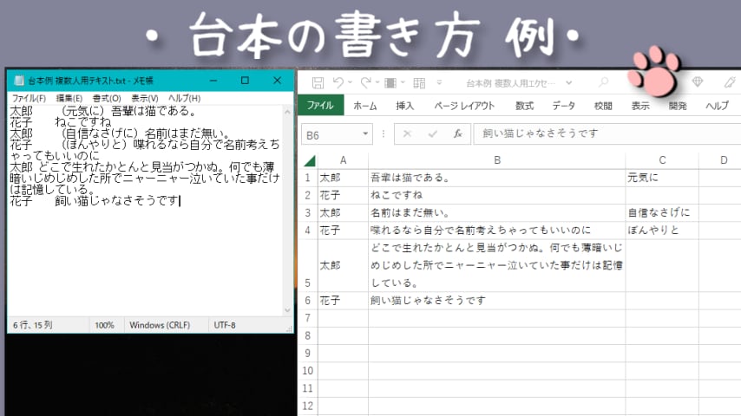
Task: Click cell B3 名前はまだ無い。
Action: pyautogui.click(x=496, y=213)
